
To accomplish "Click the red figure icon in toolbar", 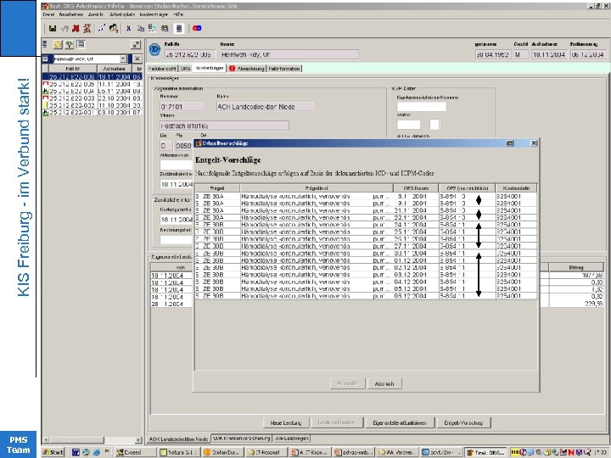I will click(76, 27).
